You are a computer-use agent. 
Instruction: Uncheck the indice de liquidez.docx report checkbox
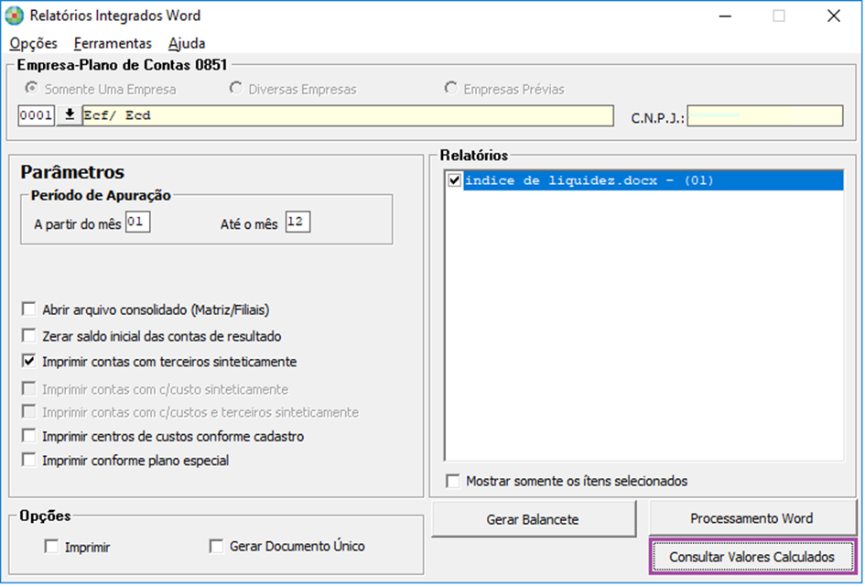click(x=455, y=180)
